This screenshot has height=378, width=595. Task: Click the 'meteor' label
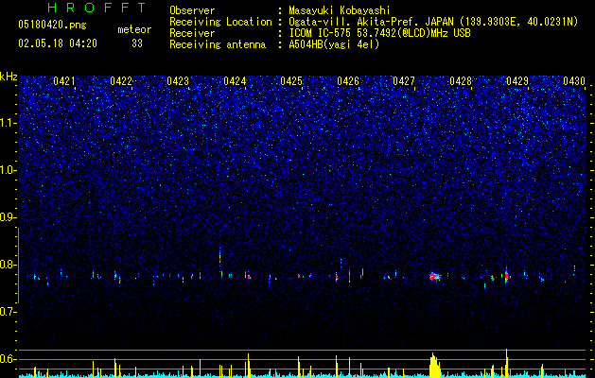click(x=134, y=29)
